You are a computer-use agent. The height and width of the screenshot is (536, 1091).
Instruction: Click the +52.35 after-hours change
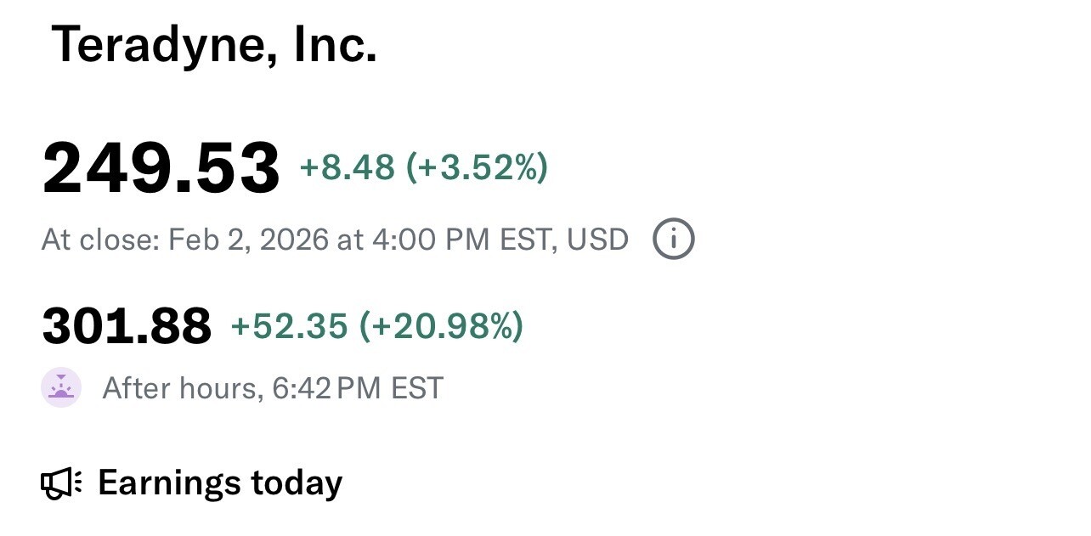point(289,326)
